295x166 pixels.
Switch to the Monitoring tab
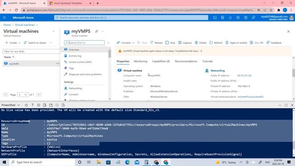[141, 61]
